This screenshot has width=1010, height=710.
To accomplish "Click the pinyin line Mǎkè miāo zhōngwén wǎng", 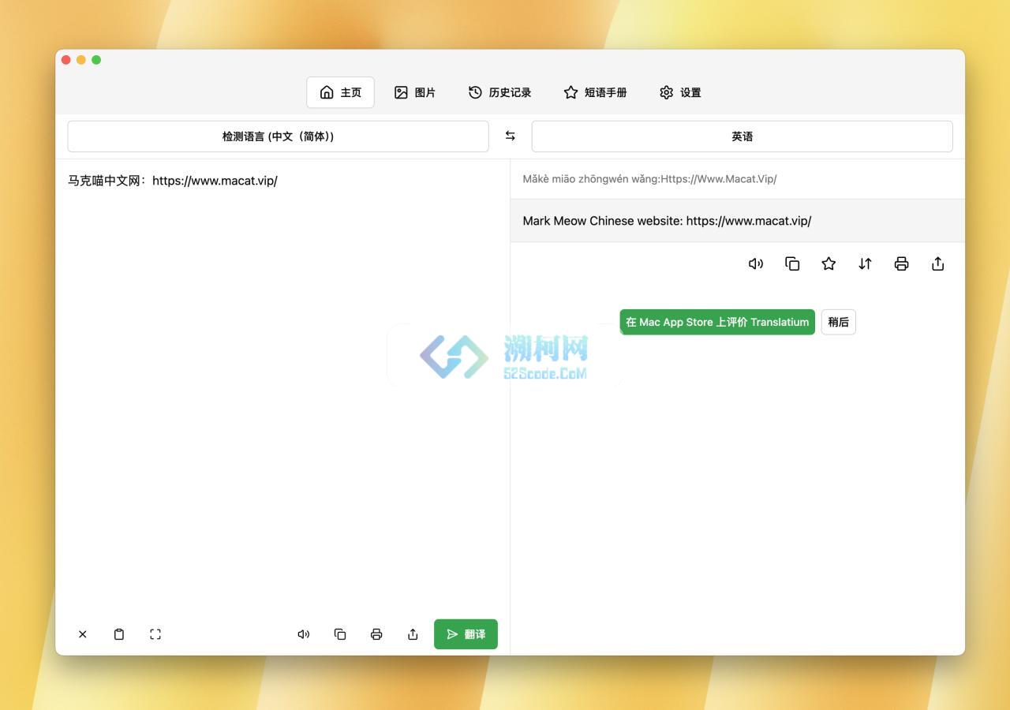I will [649, 179].
